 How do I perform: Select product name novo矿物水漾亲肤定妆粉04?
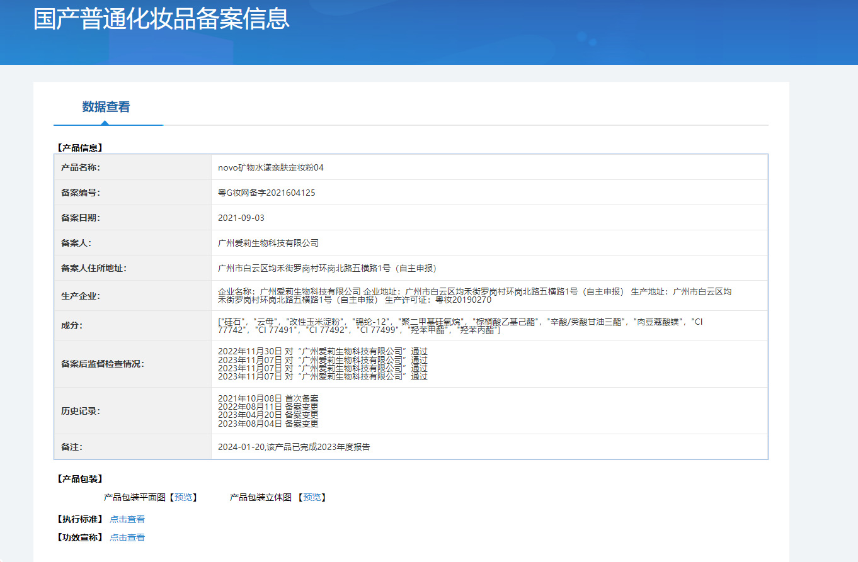tap(271, 168)
